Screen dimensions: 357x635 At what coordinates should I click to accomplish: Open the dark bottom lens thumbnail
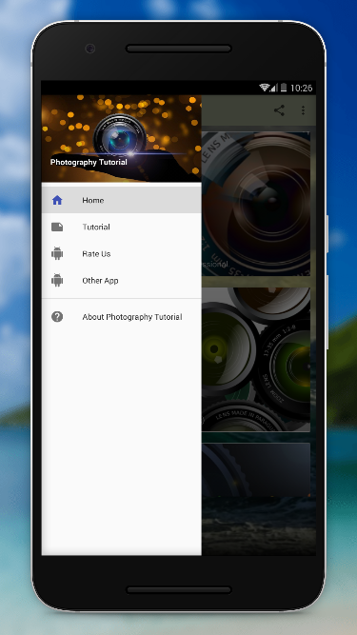click(x=256, y=469)
